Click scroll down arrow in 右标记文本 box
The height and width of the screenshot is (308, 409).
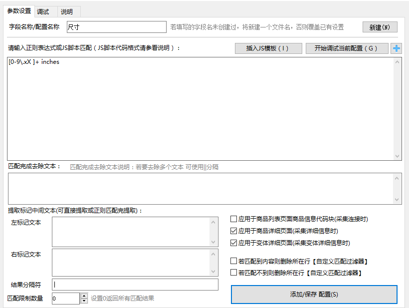click(x=213, y=272)
